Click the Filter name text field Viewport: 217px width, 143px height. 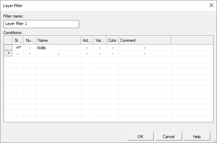tap(41, 24)
